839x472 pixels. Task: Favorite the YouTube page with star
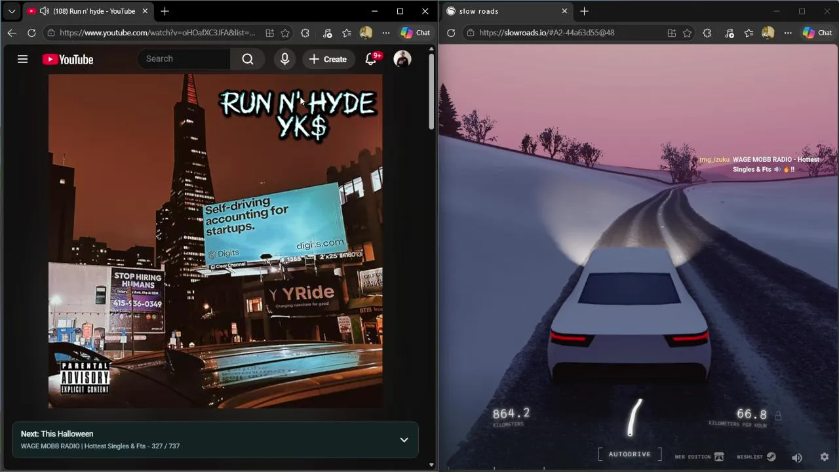(x=285, y=33)
